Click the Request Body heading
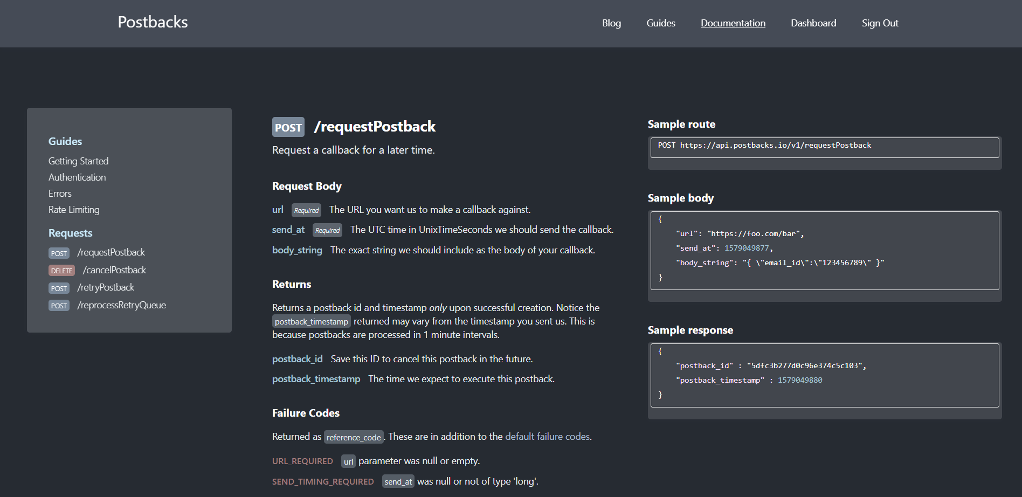This screenshot has height=497, width=1022. 307,186
